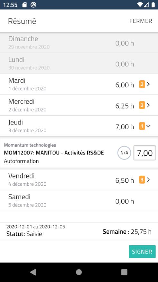Toggle the N/A circle for Autoformation
This screenshot has width=158, height=282.
pyautogui.click(x=124, y=153)
